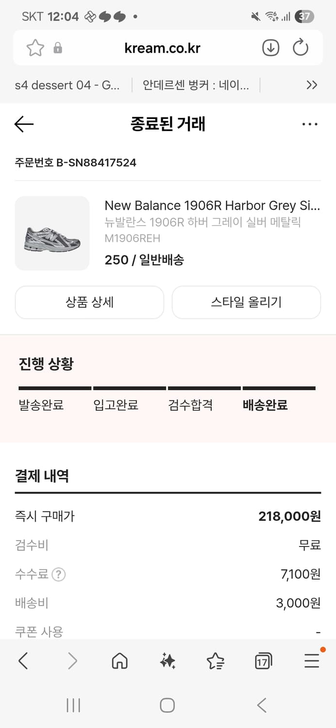Reveal the truncated product title New Balance 1906R

point(212,205)
